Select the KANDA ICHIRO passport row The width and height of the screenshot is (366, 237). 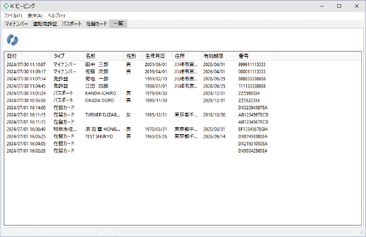pos(100,93)
